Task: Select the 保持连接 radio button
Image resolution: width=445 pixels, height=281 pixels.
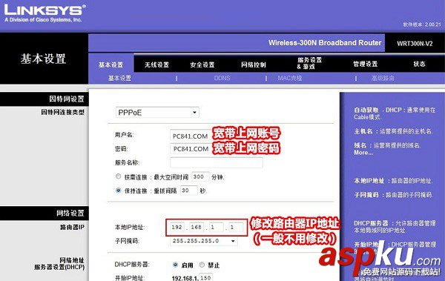Action: pyautogui.click(x=119, y=191)
